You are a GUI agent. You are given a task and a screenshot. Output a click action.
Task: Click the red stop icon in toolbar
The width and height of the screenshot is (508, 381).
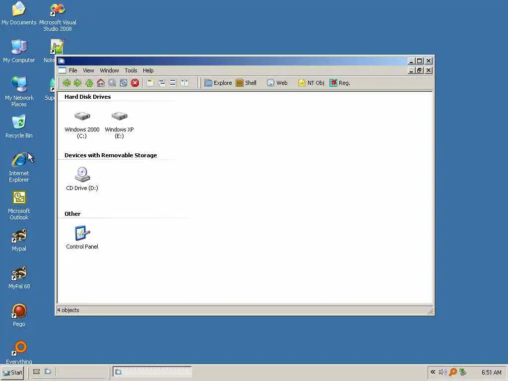(x=135, y=83)
